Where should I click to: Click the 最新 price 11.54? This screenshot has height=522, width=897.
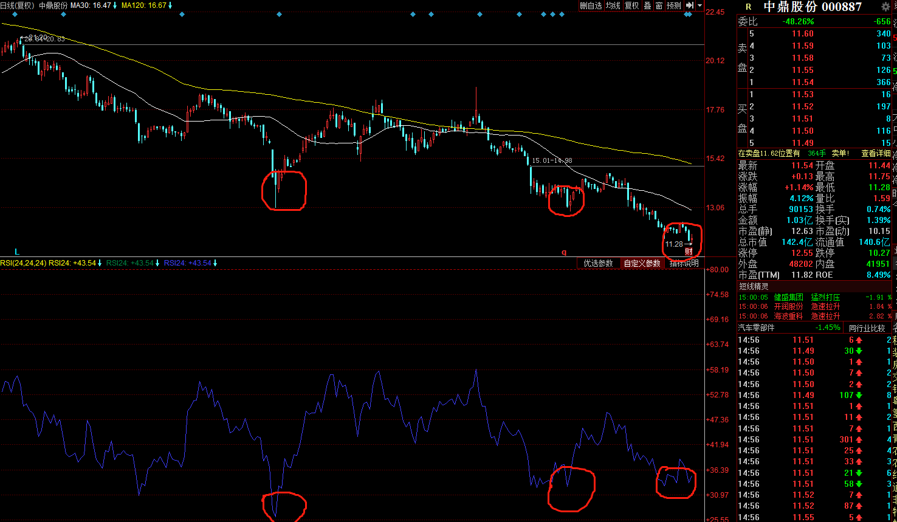pyautogui.click(x=802, y=166)
